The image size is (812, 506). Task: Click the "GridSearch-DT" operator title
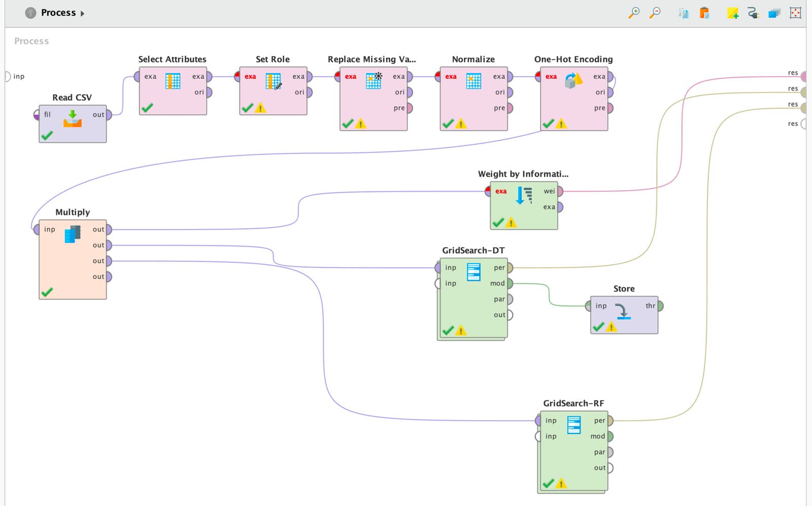coord(473,250)
